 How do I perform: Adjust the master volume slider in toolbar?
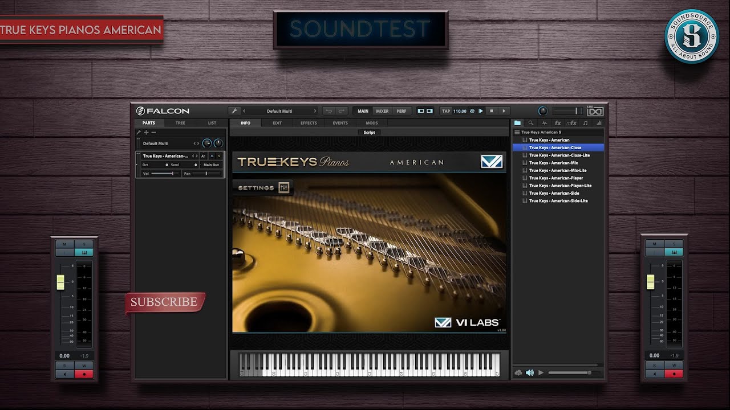(x=567, y=111)
